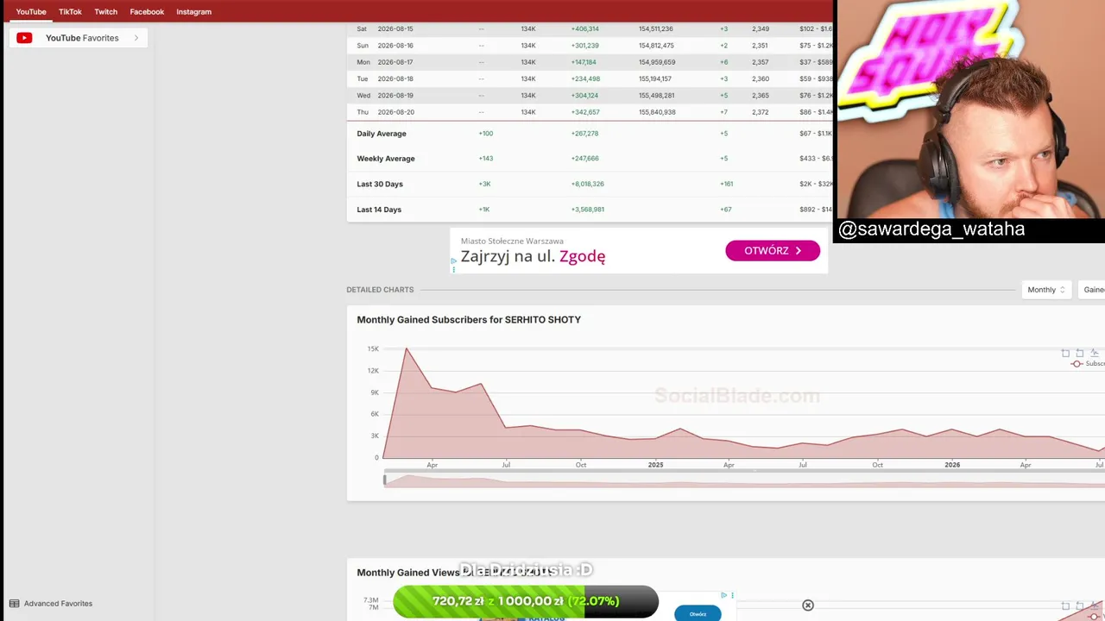Image resolution: width=1105 pixels, height=621 pixels.
Task: Click date cell 2026-08-20
Action: [395, 112]
